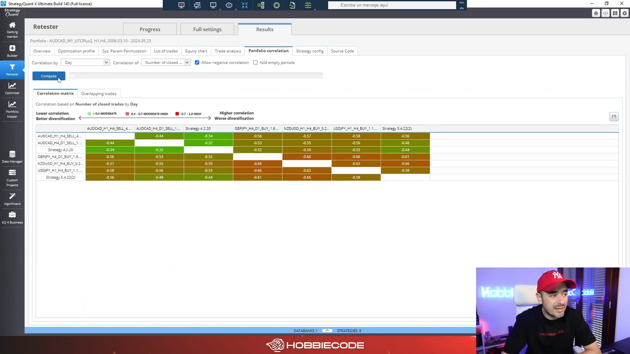Screen dimensions: 630x354
Task: Click the AUDCAD_H4_D1_SELL row label
Action: click(61, 143)
